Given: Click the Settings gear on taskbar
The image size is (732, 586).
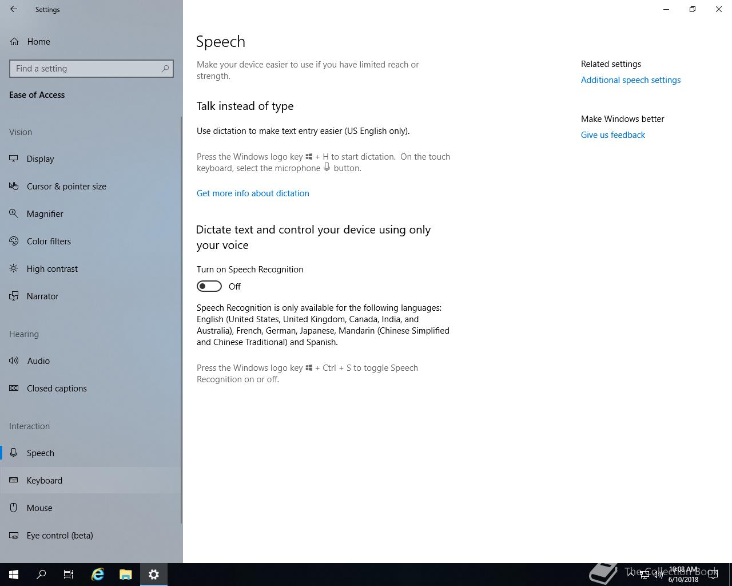Looking at the screenshot, I should [x=154, y=575].
